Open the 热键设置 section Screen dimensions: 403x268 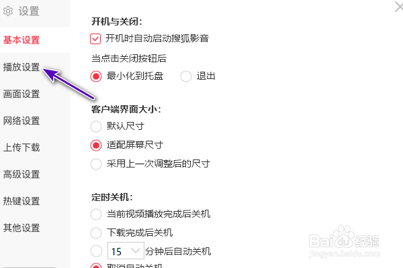[x=21, y=201]
